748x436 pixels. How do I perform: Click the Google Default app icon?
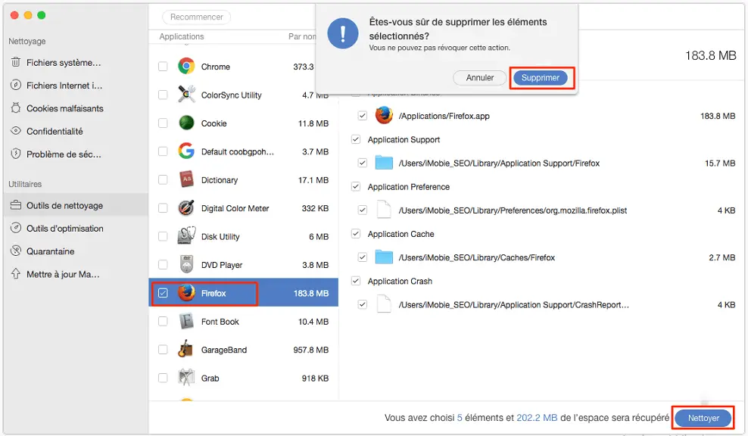point(186,151)
